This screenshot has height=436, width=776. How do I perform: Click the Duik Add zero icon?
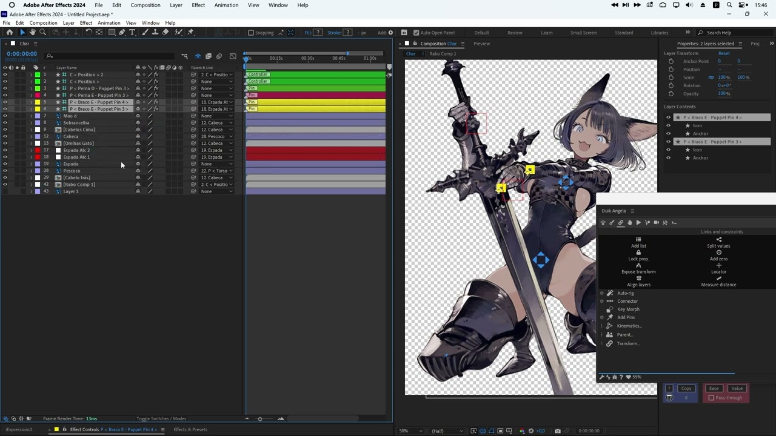click(719, 253)
